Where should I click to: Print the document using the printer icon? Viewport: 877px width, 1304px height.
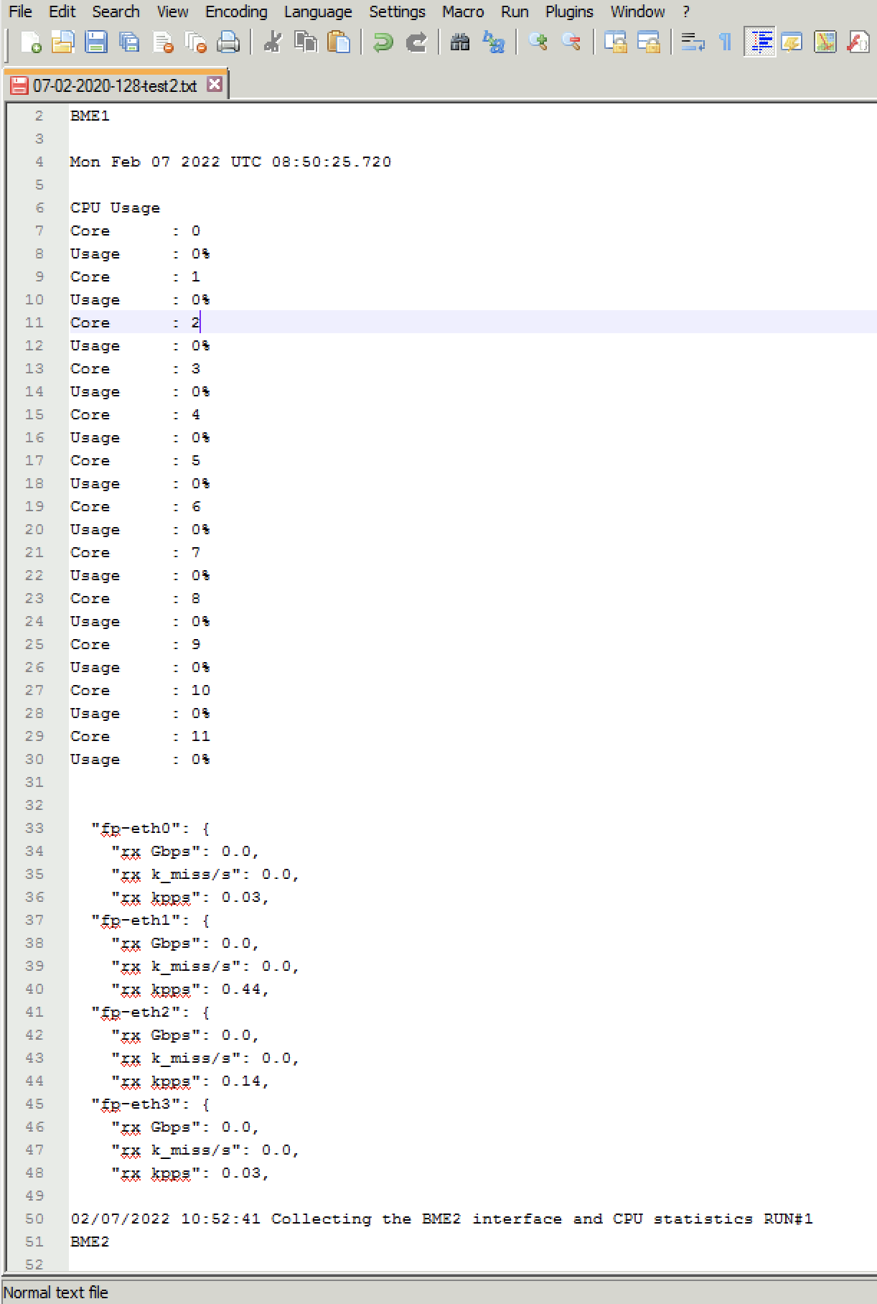pos(228,43)
